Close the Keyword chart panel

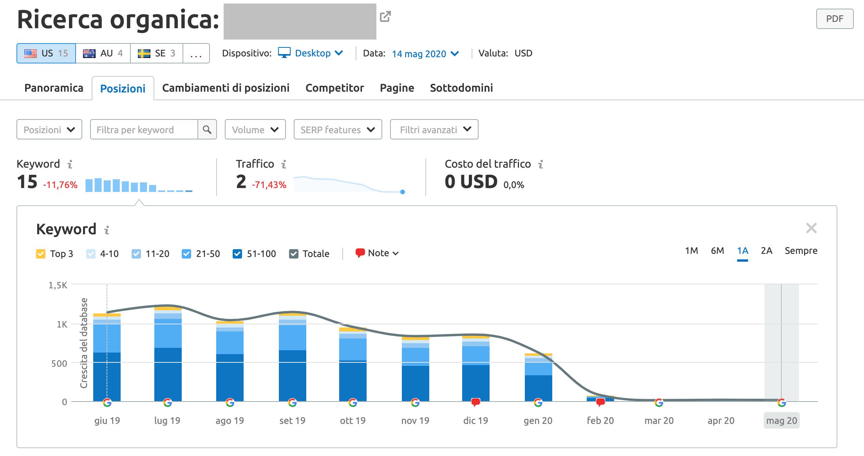coord(811,228)
